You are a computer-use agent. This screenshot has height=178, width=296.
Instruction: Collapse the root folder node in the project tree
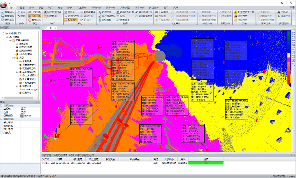pyautogui.click(x=3, y=33)
